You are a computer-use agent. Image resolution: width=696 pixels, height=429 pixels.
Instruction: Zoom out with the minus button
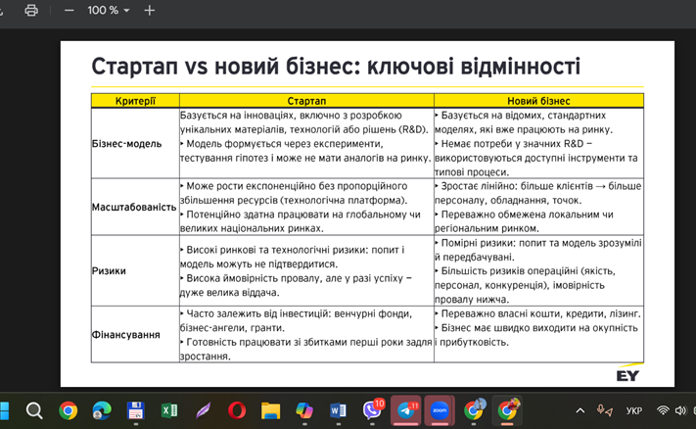pos(70,10)
